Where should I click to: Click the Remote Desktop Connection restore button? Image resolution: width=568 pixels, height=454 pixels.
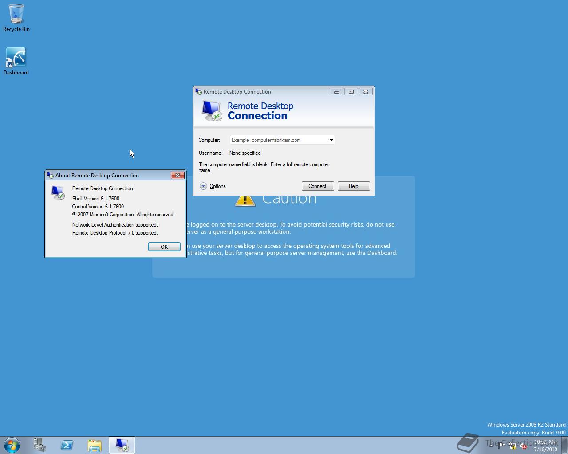click(x=351, y=92)
